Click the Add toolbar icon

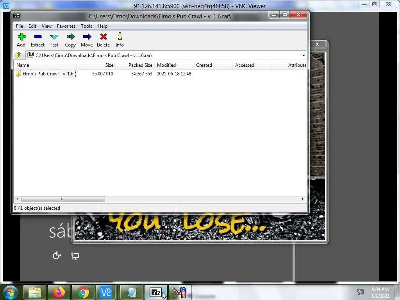click(21, 37)
